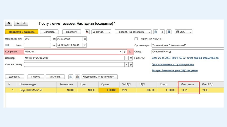Open the ЭДО dropdown

(x=184, y=32)
